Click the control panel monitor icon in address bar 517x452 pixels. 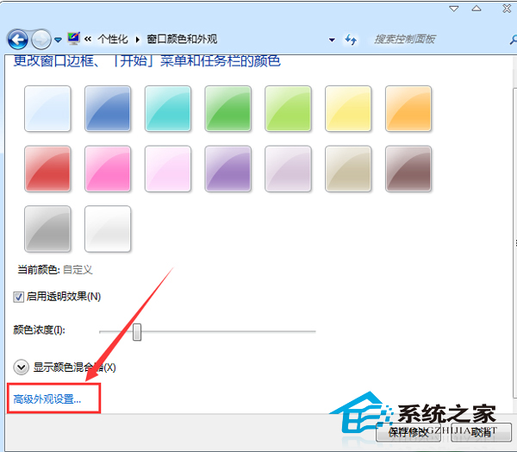[x=73, y=39]
